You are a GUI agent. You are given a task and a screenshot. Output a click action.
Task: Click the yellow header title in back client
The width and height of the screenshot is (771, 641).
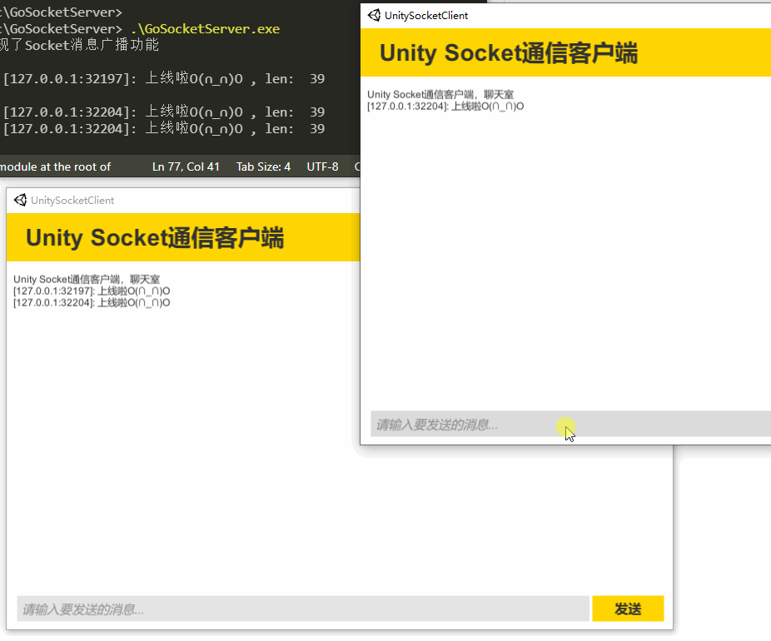[155, 238]
